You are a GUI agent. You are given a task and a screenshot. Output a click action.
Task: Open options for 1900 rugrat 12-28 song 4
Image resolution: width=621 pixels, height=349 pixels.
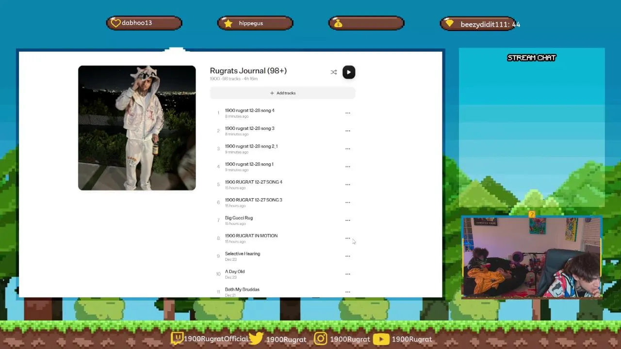(347, 113)
